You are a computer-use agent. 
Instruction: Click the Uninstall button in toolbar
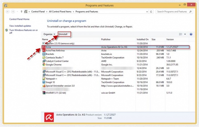click(63, 34)
